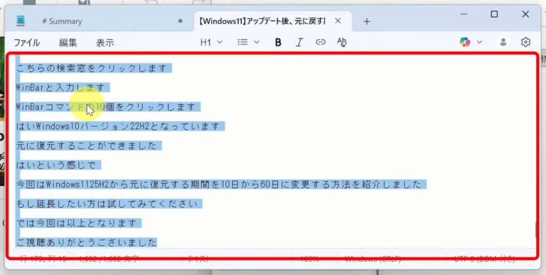Toggle bold formatting in the toolbar

[278, 42]
